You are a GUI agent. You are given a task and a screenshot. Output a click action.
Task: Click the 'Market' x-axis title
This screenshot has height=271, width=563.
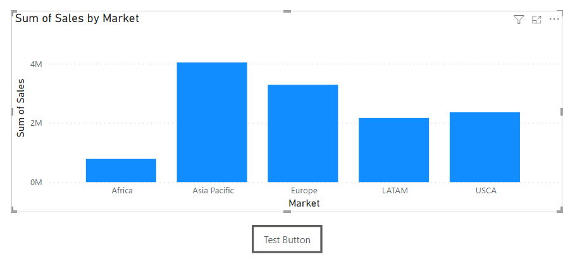(x=304, y=203)
